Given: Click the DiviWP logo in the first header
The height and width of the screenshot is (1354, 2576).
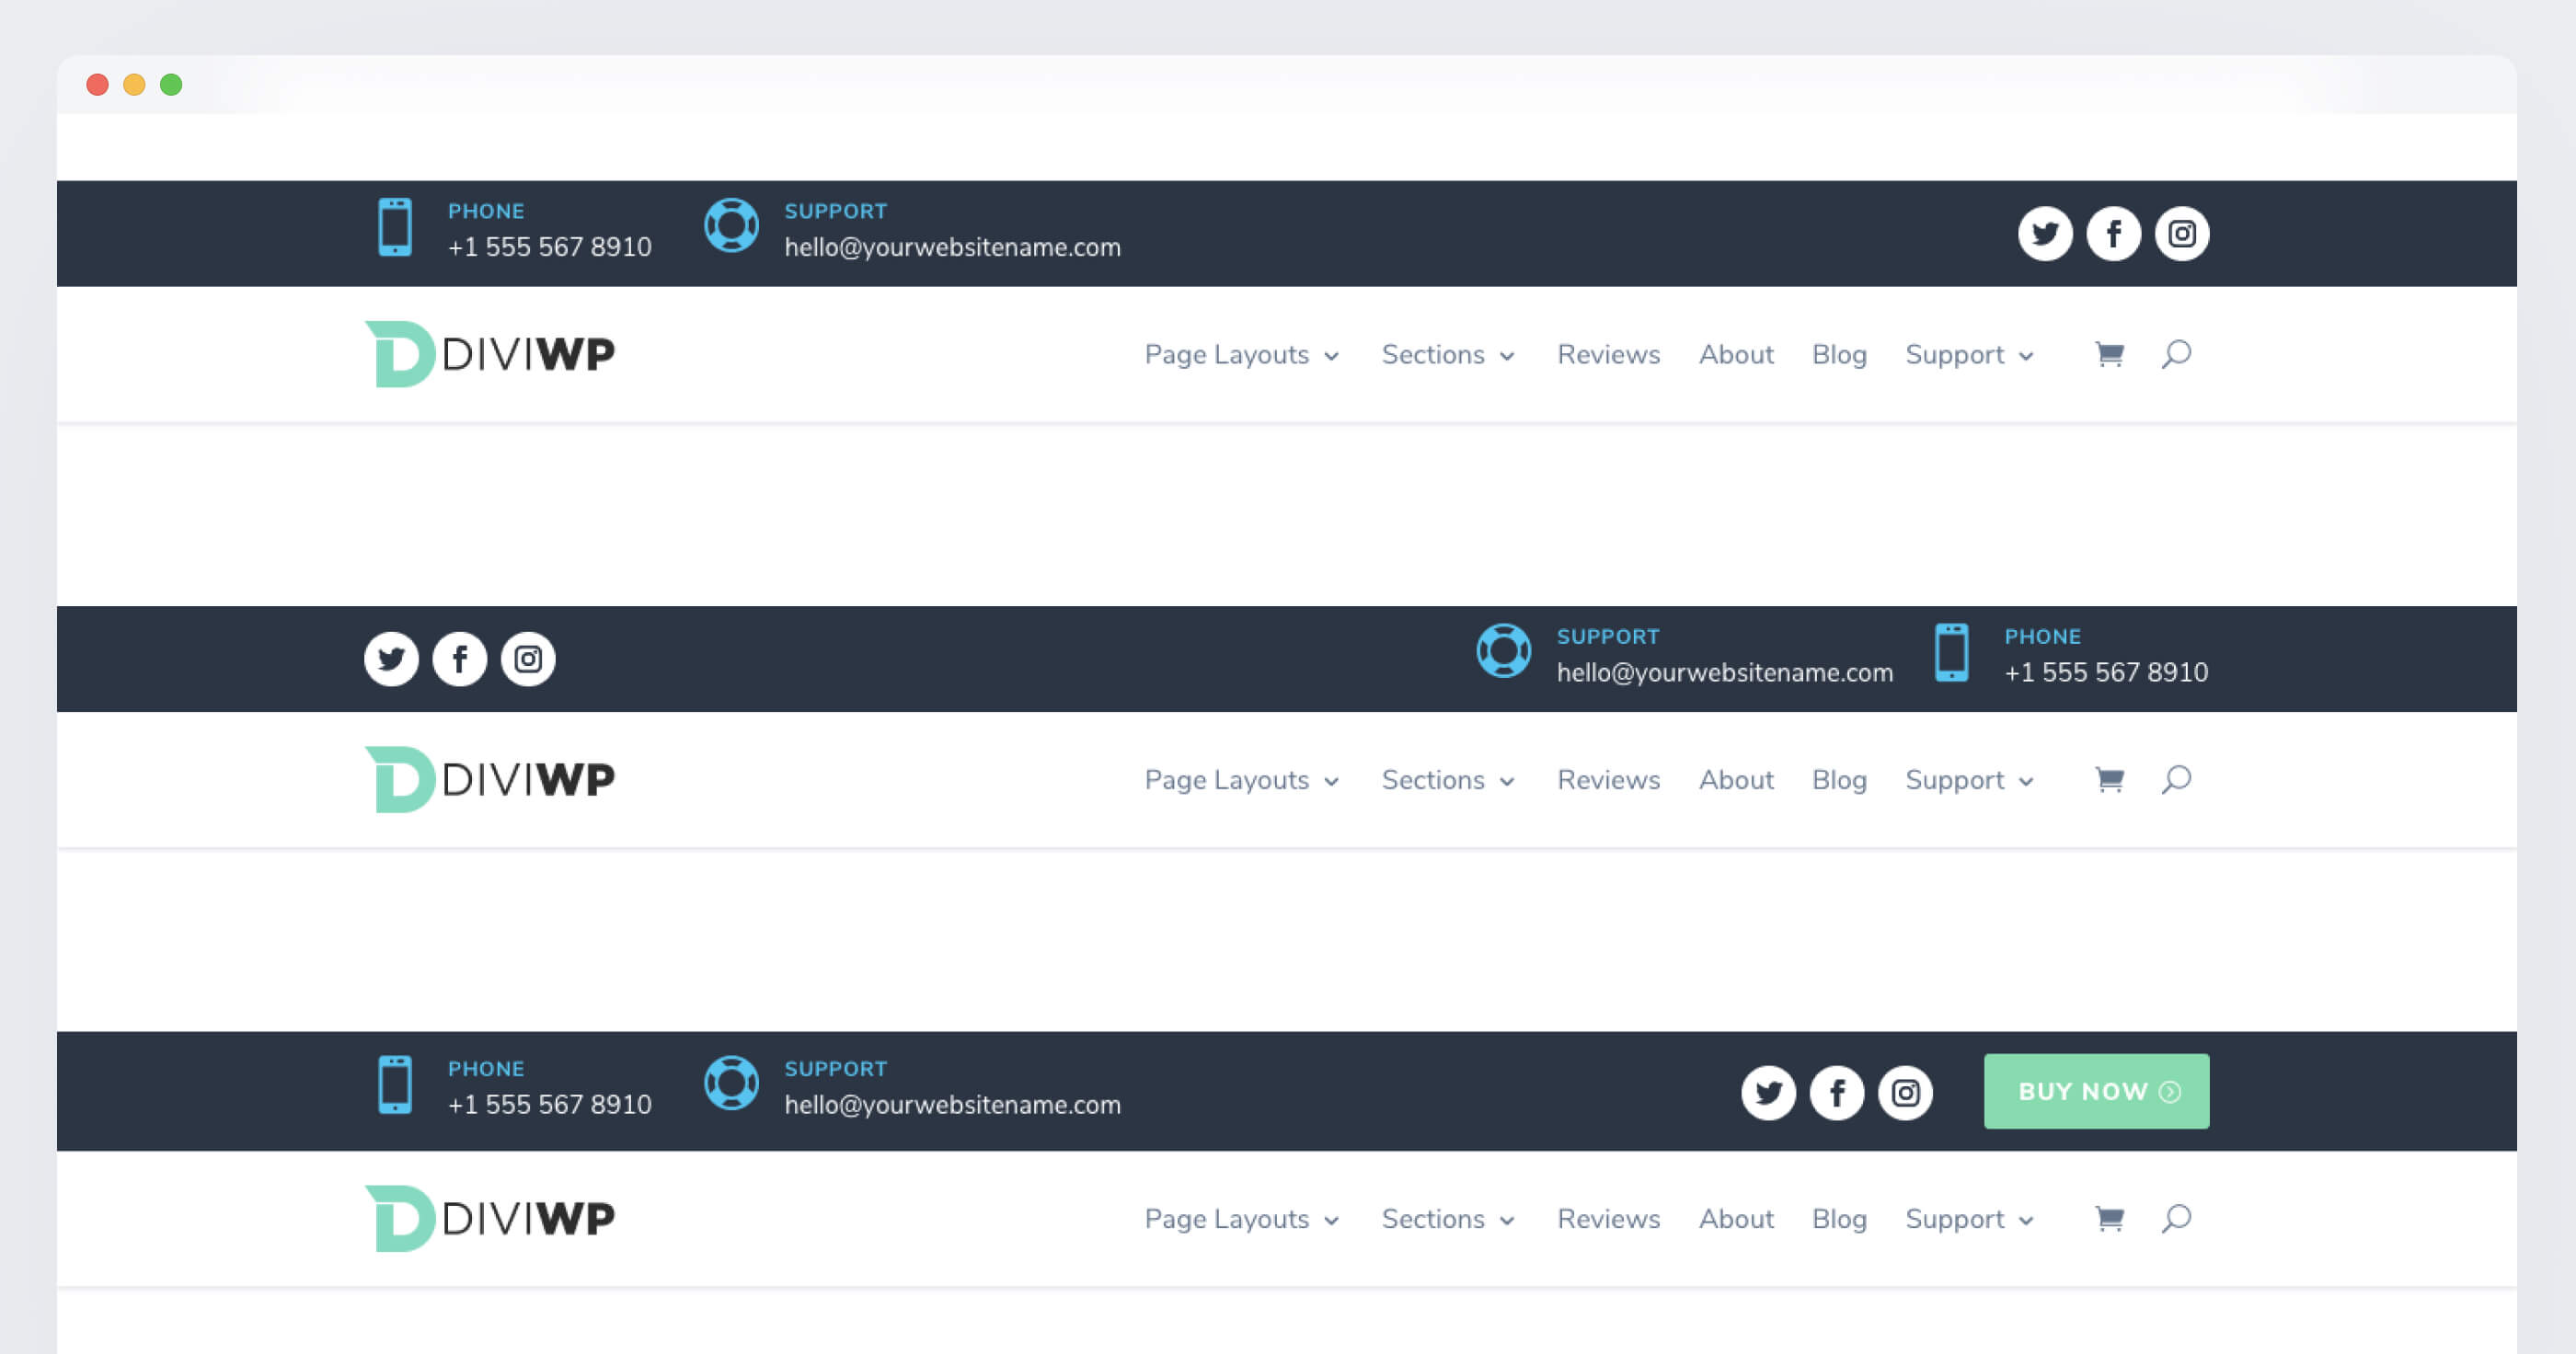Looking at the screenshot, I should [490, 354].
